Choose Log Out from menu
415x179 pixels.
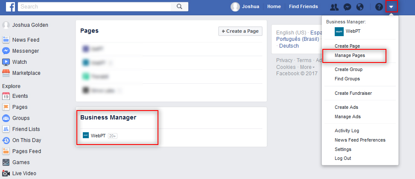click(x=343, y=159)
